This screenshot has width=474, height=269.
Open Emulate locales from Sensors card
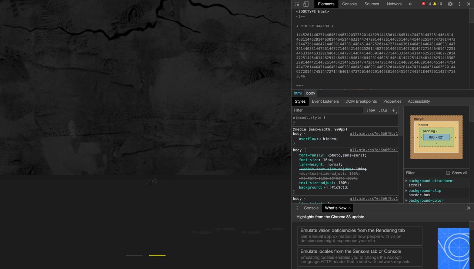[360, 256]
